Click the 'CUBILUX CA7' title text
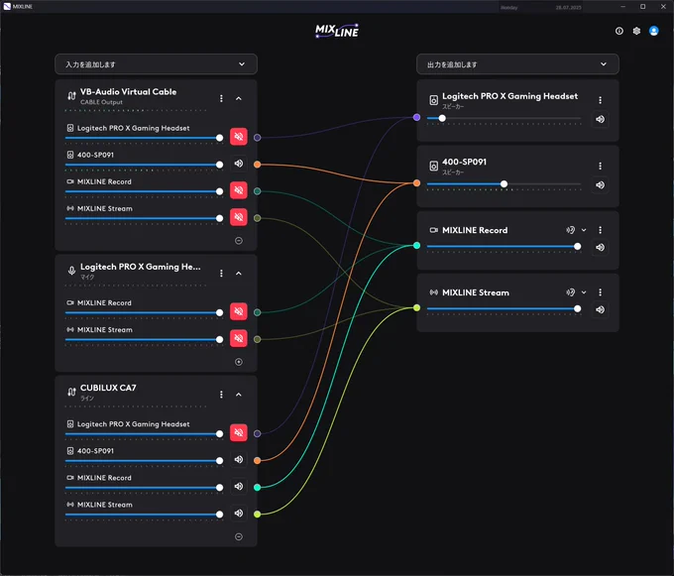 pyautogui.click(x=108, y=388)
